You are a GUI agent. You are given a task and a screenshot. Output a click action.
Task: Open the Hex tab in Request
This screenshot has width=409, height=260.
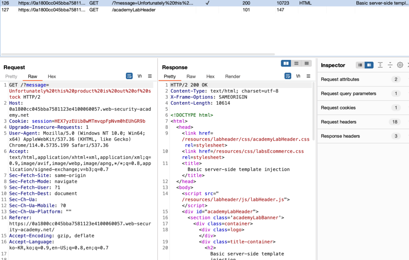[52, 76]
